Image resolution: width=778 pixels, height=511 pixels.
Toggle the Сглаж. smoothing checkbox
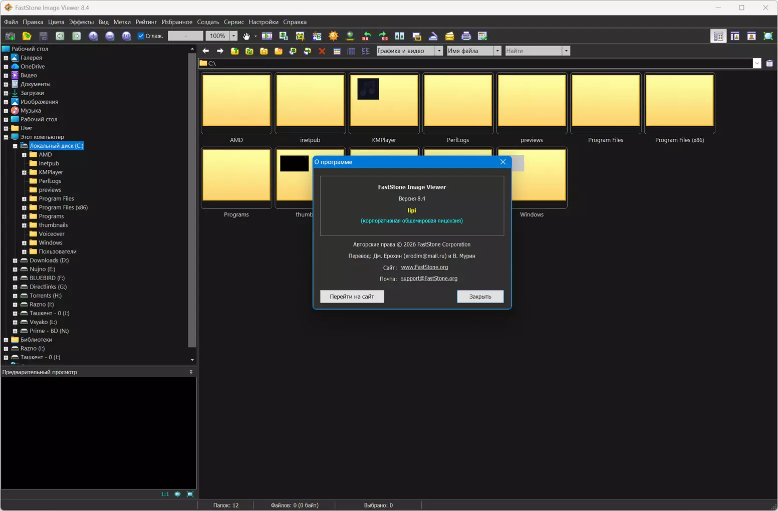point(141,36)
